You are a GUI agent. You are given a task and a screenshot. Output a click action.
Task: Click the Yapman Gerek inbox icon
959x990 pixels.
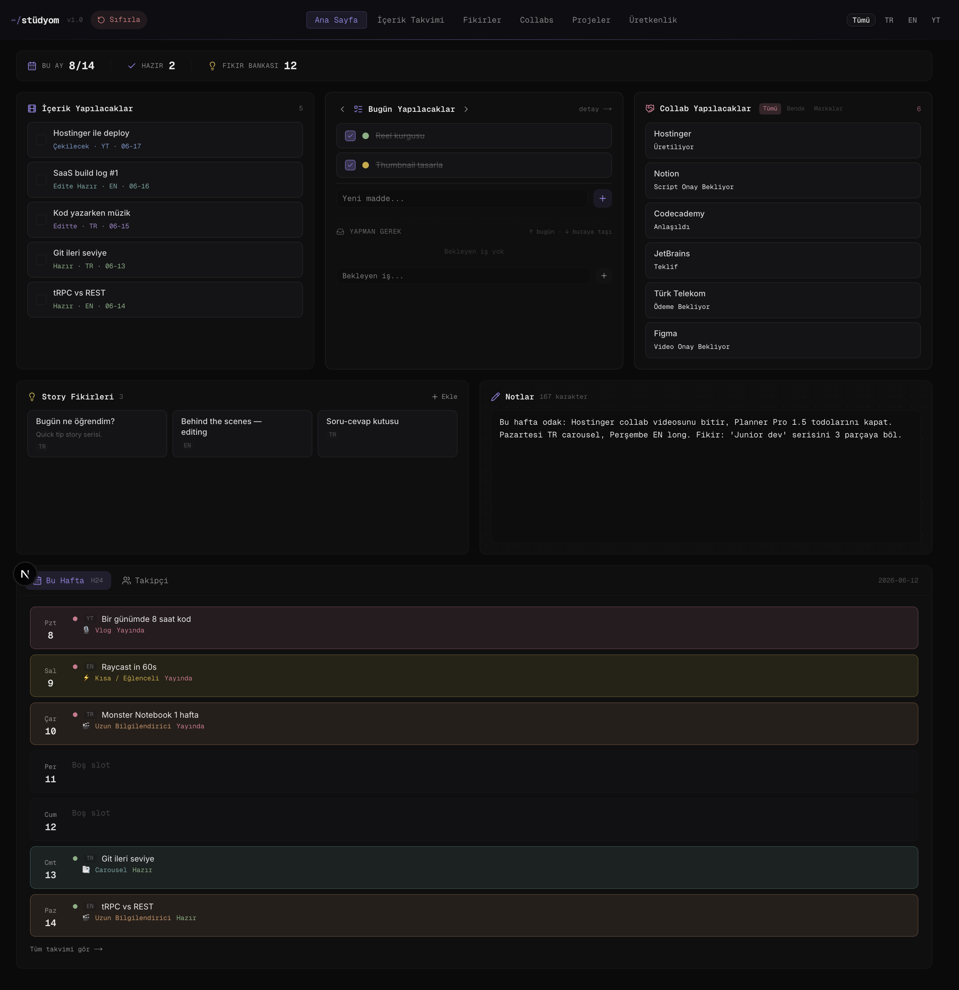pos(340,232)
